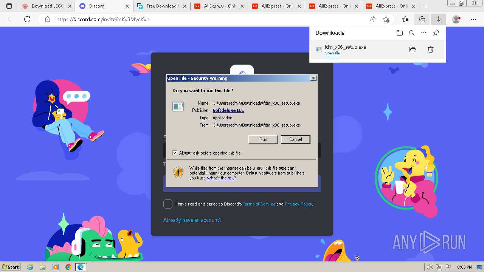Image resolution: width=484 pixels, height=272 pixels.
Task: Close the Security Warning dialog with X
Action: pos(313,78)
